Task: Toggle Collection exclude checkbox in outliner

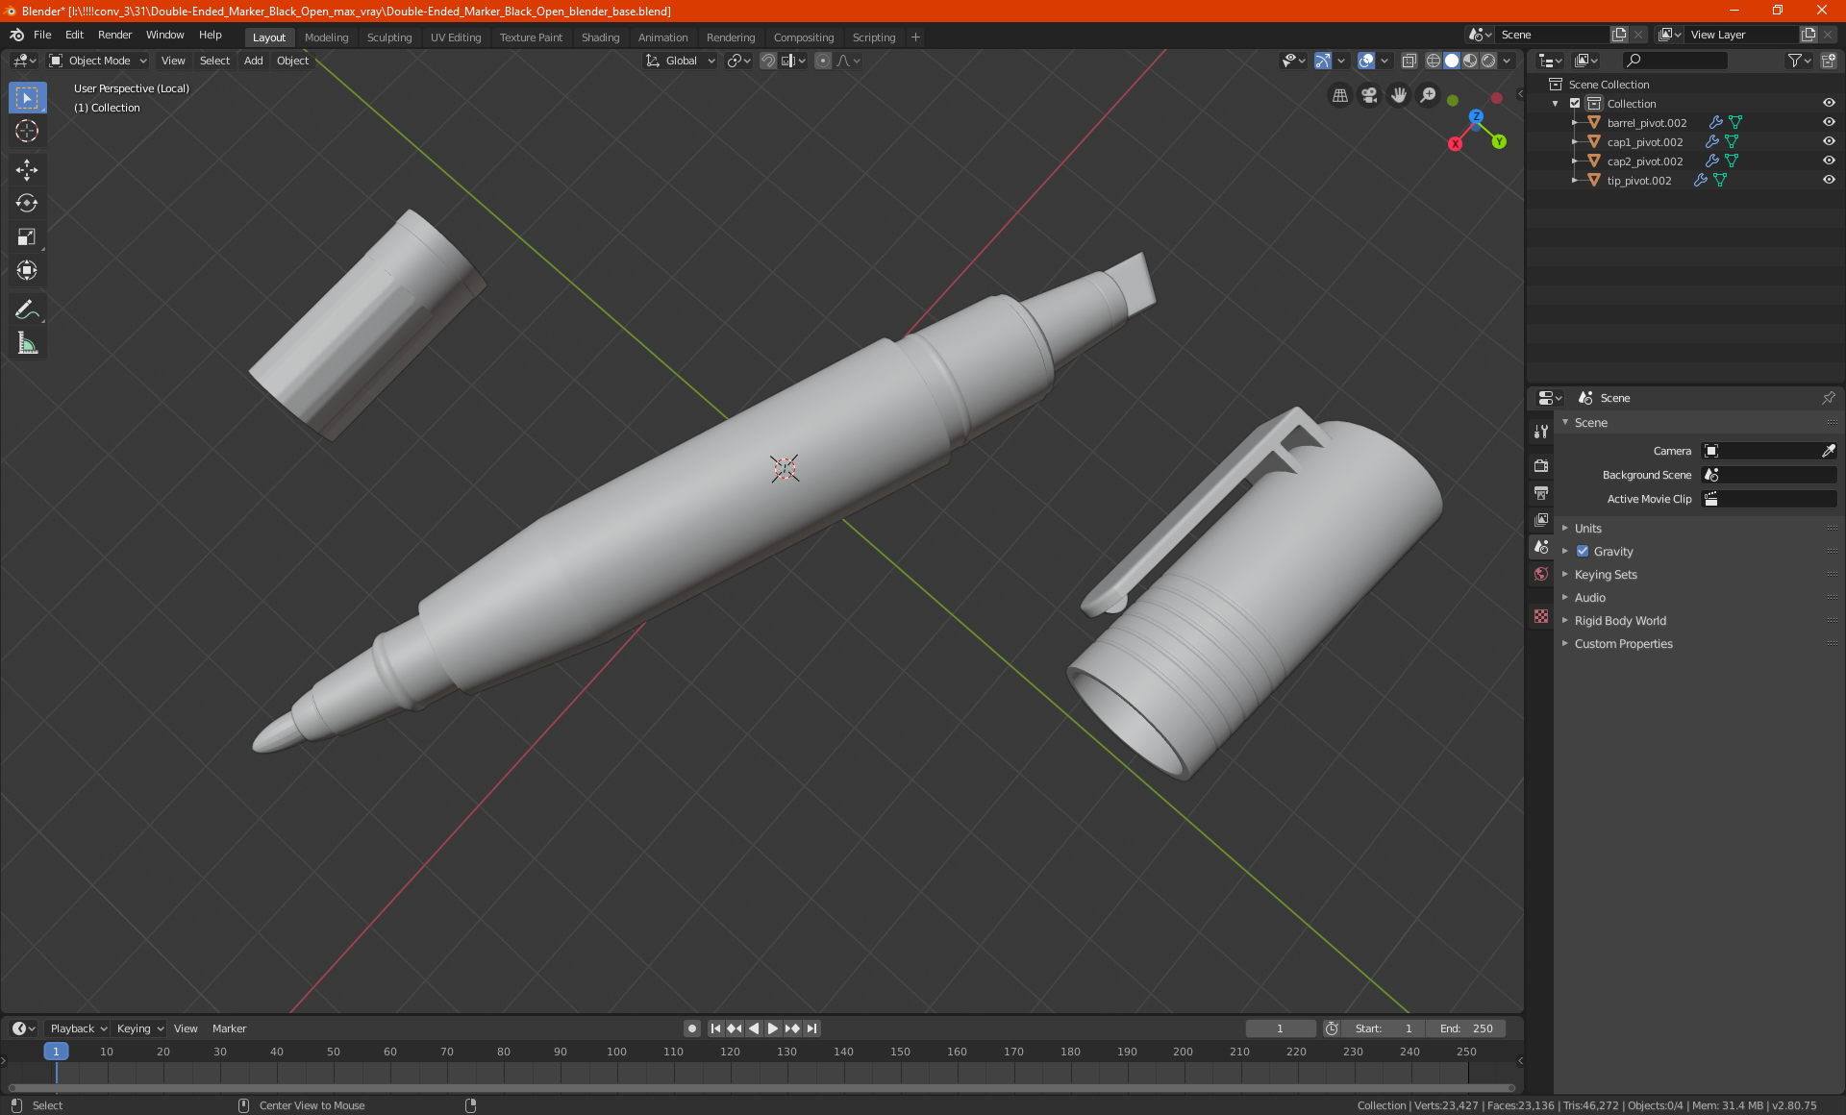Action: (x=1575, y=103)
